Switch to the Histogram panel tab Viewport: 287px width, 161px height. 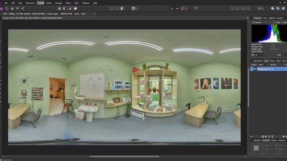point(257,18)
